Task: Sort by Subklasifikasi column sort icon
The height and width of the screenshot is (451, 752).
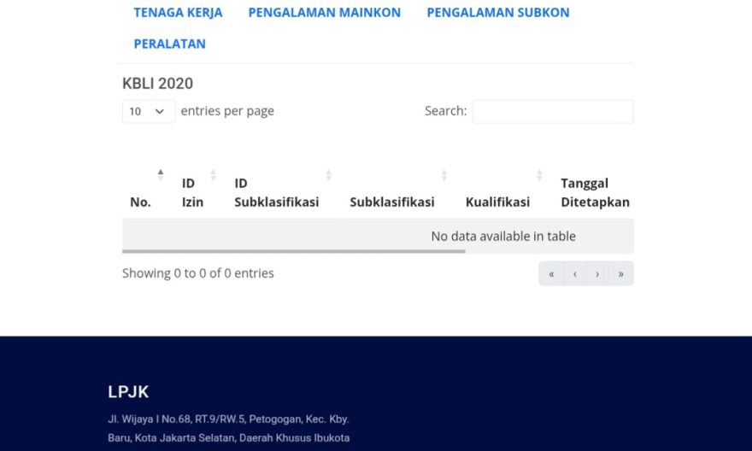Action: [444, 175]
